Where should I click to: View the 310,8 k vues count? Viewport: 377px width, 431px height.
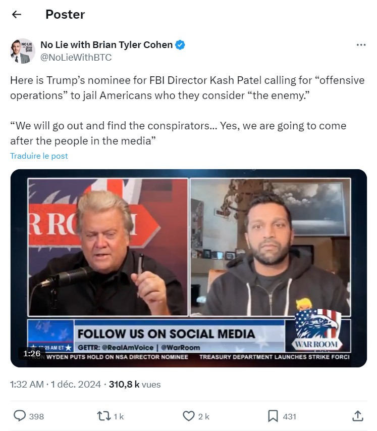point(135,385)
